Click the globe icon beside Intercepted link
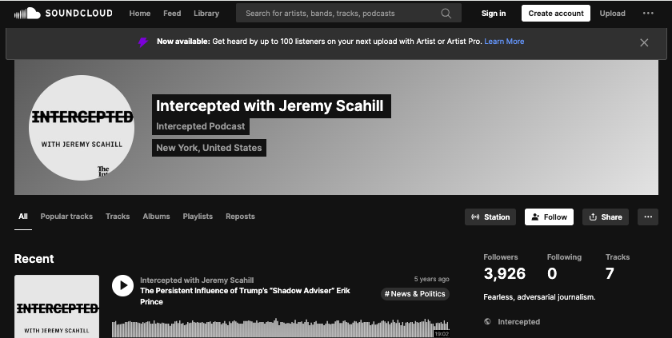 coord(487,321)
